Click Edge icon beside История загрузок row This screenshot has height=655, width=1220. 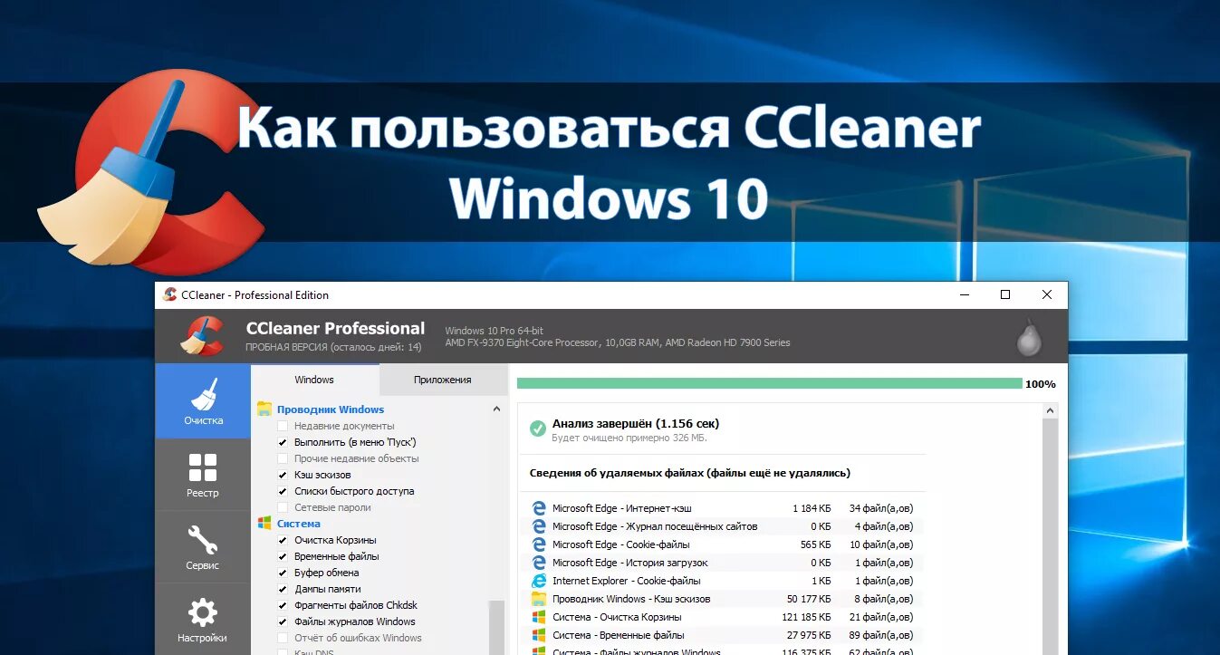(539, 563)
